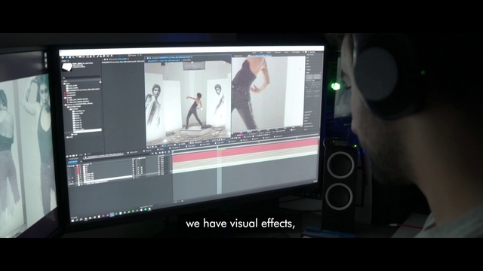Open the Windows Start button on taskbar
Screen dimensions: 483x271
(72, 220)
